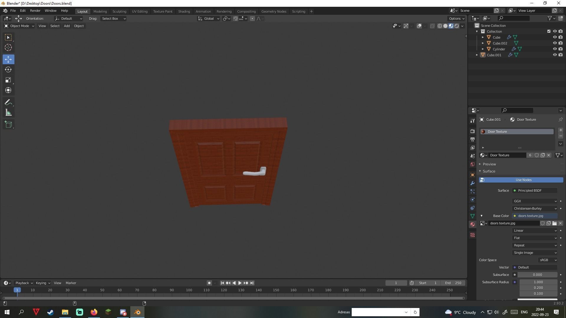Remove the selected material slot
The height and width of the screenshot is (318, 566).
[560, 136]
